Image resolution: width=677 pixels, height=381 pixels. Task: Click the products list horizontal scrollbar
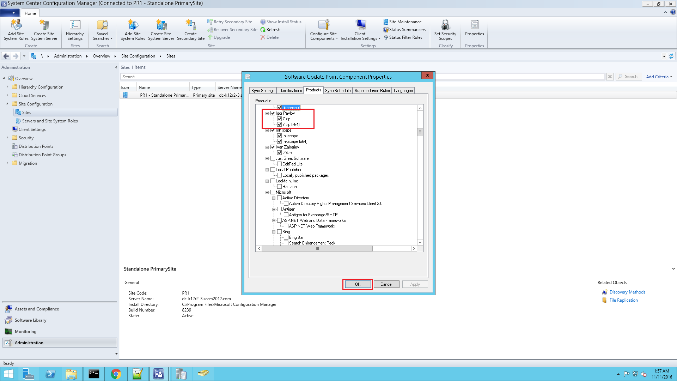(317, 249)
